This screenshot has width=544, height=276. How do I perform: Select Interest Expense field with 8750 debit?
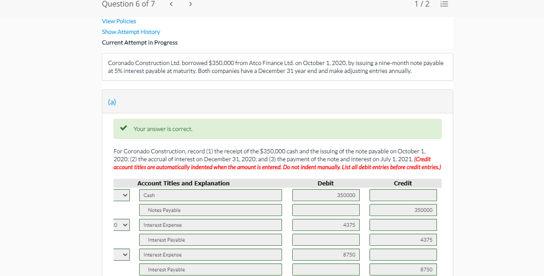click(211, 255)
